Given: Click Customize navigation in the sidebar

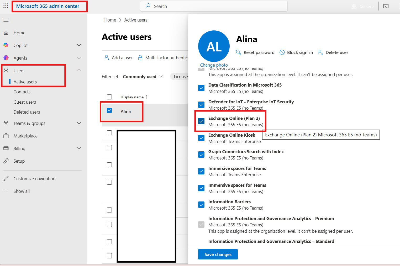Looking at the screenshot, I should 34,179.
